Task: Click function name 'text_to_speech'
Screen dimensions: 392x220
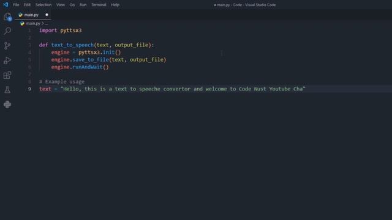Action: tap(72, 45)
